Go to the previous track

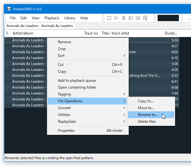click(x=131, y=18)
